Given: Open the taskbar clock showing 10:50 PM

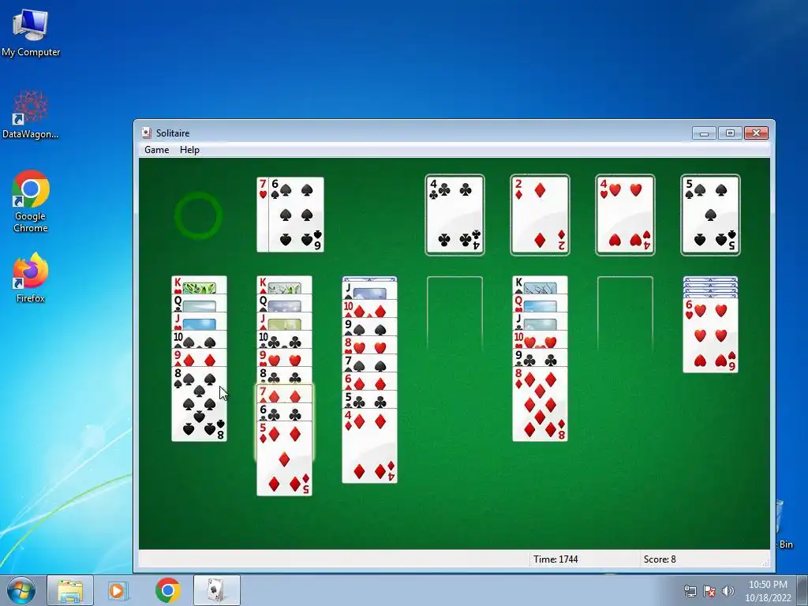Looking at the screenshot, I should tap(768, 591).
